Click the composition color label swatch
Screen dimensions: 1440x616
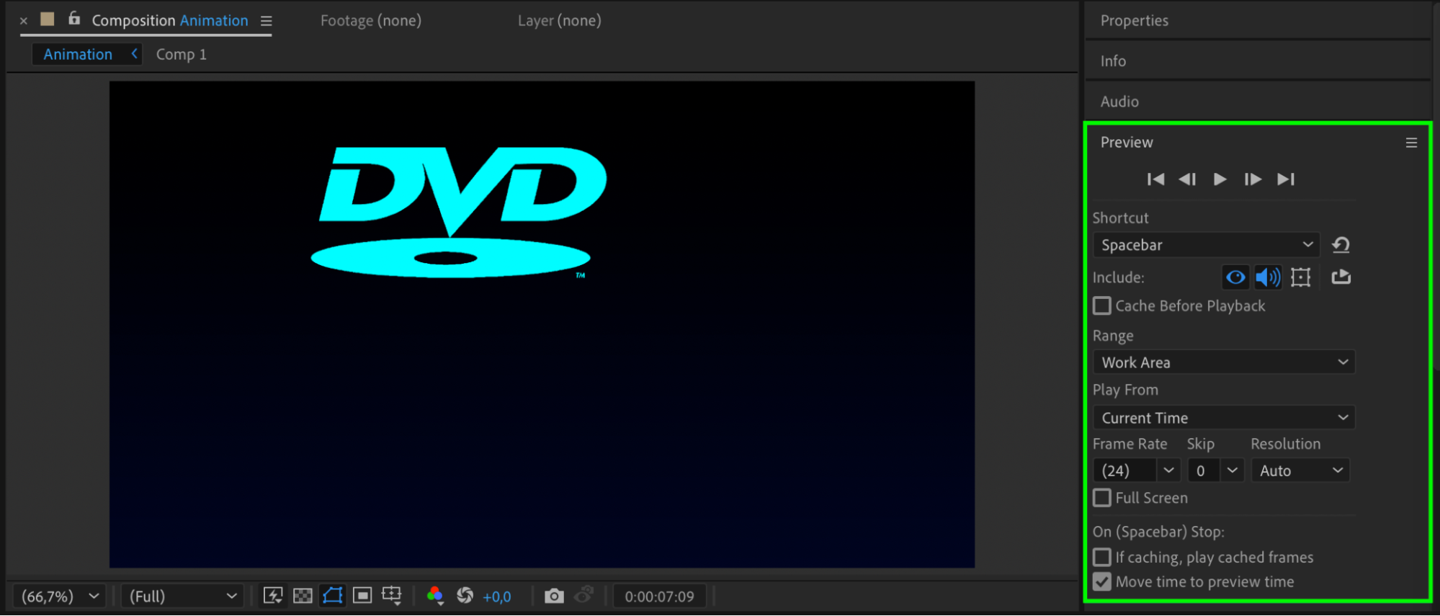[48, 19]
